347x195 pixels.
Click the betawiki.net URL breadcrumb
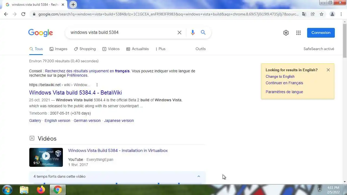(x=59, y=85)
